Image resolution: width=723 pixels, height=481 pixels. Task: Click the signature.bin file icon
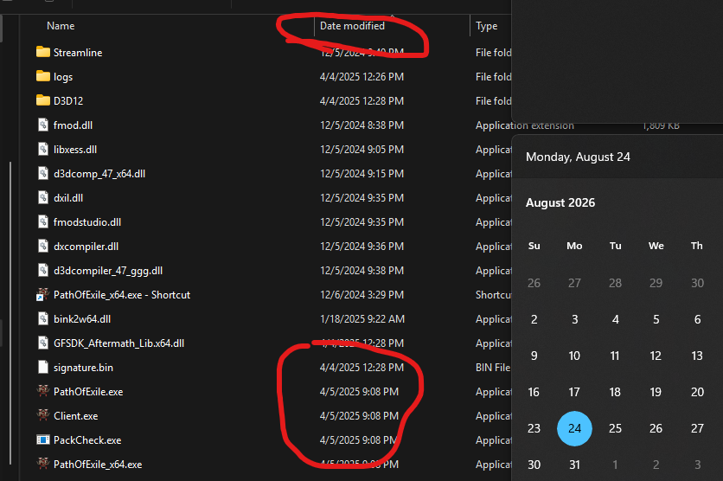[x=43, y=367]
